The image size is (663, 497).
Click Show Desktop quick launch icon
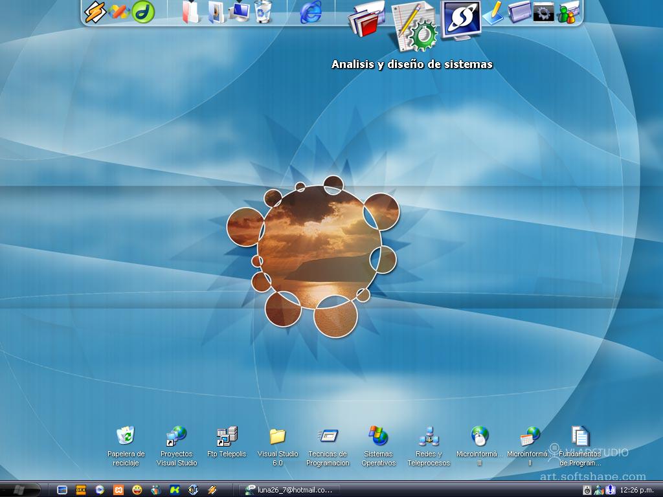point(62,490)
